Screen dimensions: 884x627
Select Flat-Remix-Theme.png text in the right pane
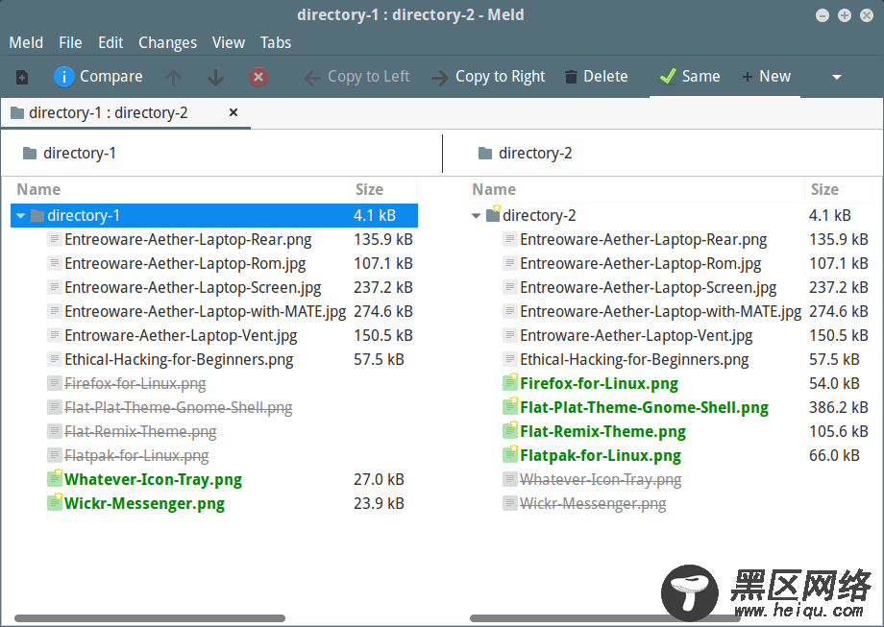pos(602,431)
